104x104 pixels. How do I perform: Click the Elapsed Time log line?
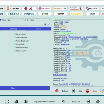coord(71,84)
